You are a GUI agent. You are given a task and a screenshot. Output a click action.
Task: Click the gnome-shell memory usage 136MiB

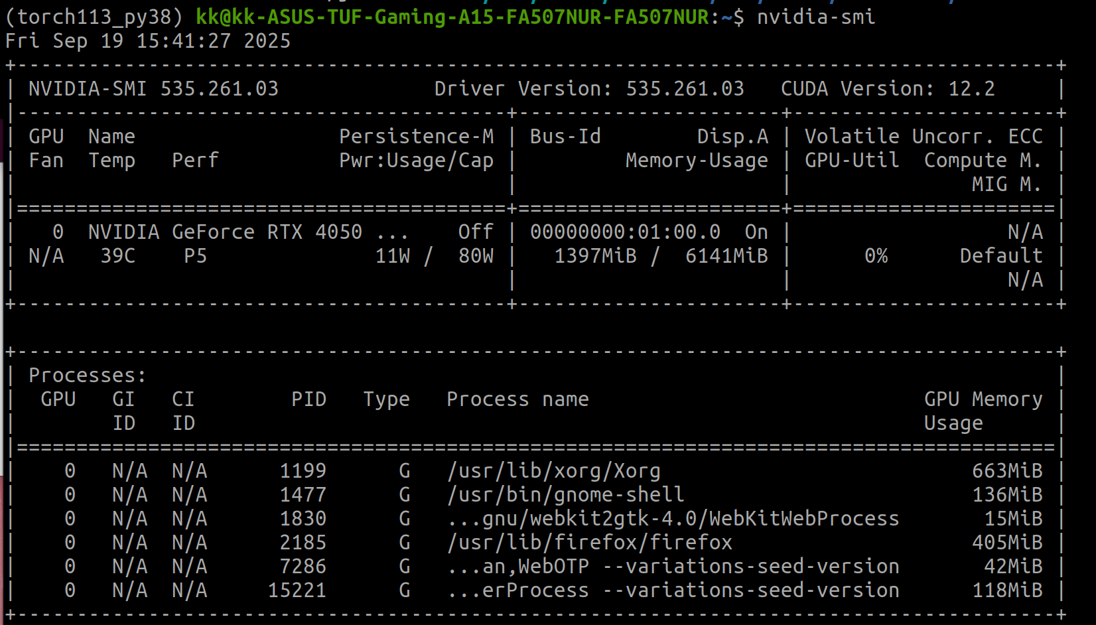[1007, 495]
